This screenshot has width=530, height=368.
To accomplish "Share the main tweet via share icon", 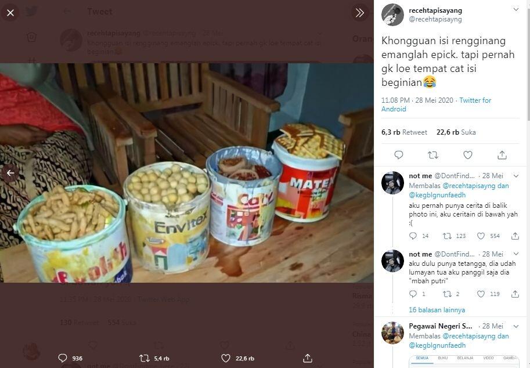I will pyautogui.click(x=502, y=155).
